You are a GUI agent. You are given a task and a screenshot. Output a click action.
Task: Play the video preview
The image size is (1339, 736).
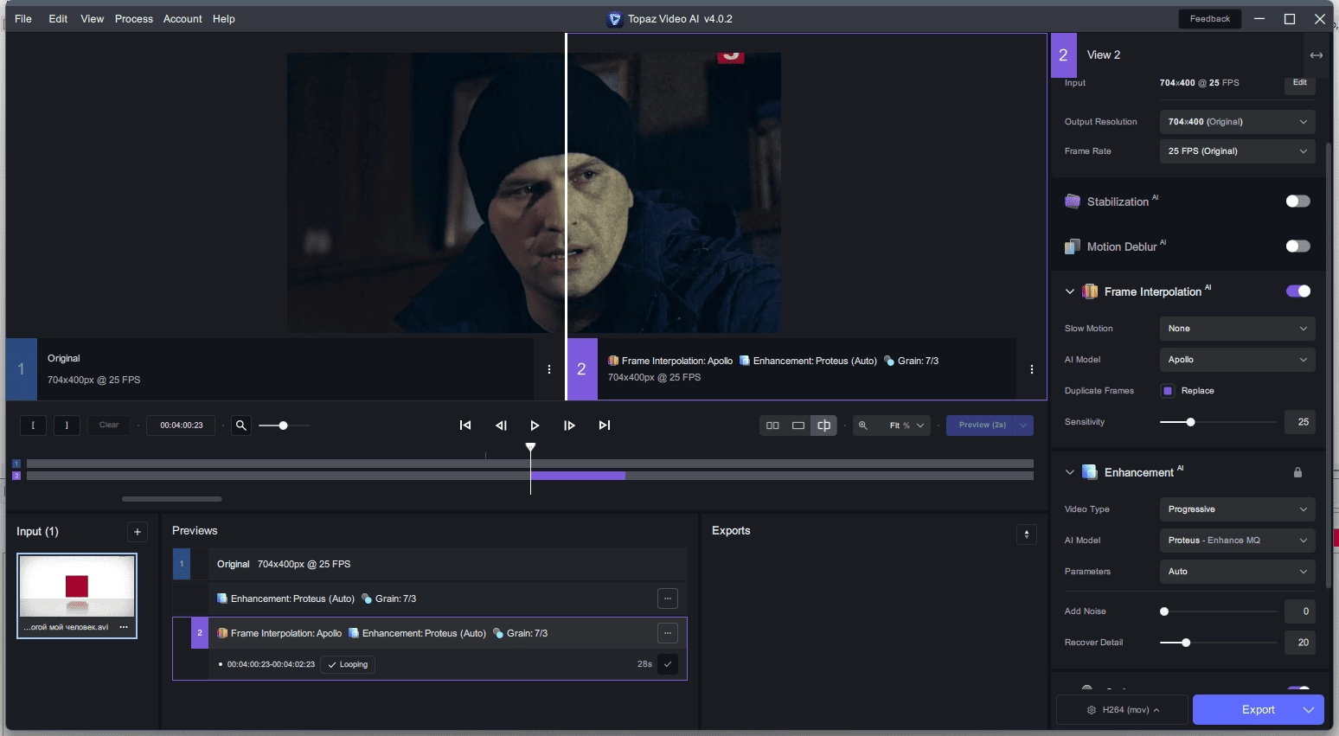[x=535, y=425]
